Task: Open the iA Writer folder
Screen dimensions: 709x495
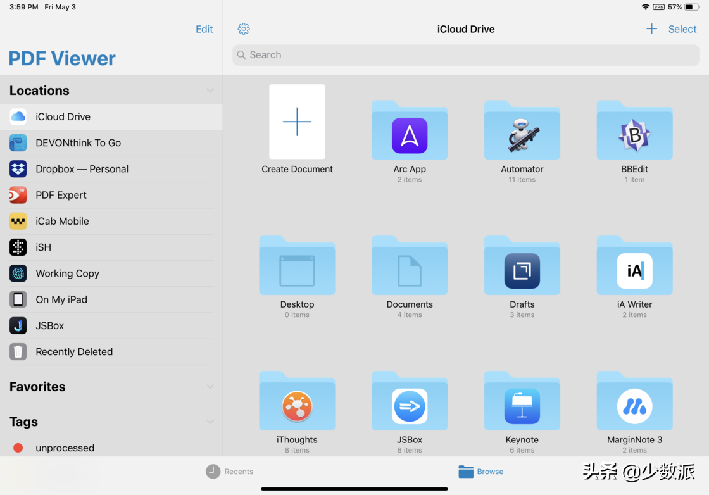Action: [635, 265]
